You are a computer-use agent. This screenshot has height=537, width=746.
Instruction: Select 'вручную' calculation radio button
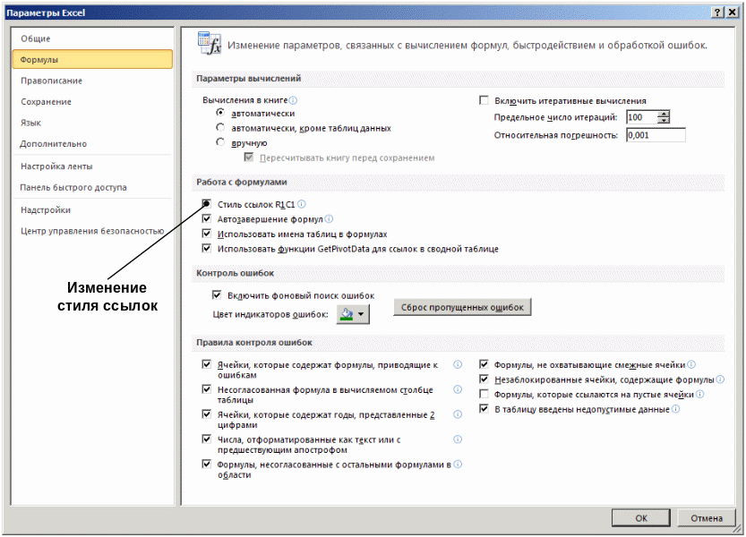(220, 142)
